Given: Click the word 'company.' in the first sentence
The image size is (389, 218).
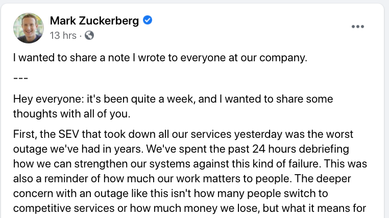Looking at the screenshot, I should (x=283, y=58).
